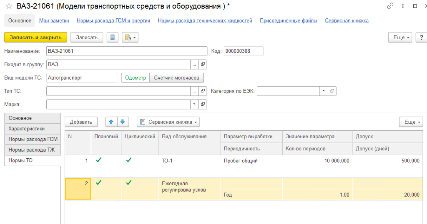The height and width of the screenshot is (224, 427).
Task: Toggle Плановый check for Ежегодная регулировка row
Action: (x=98, y=183)
